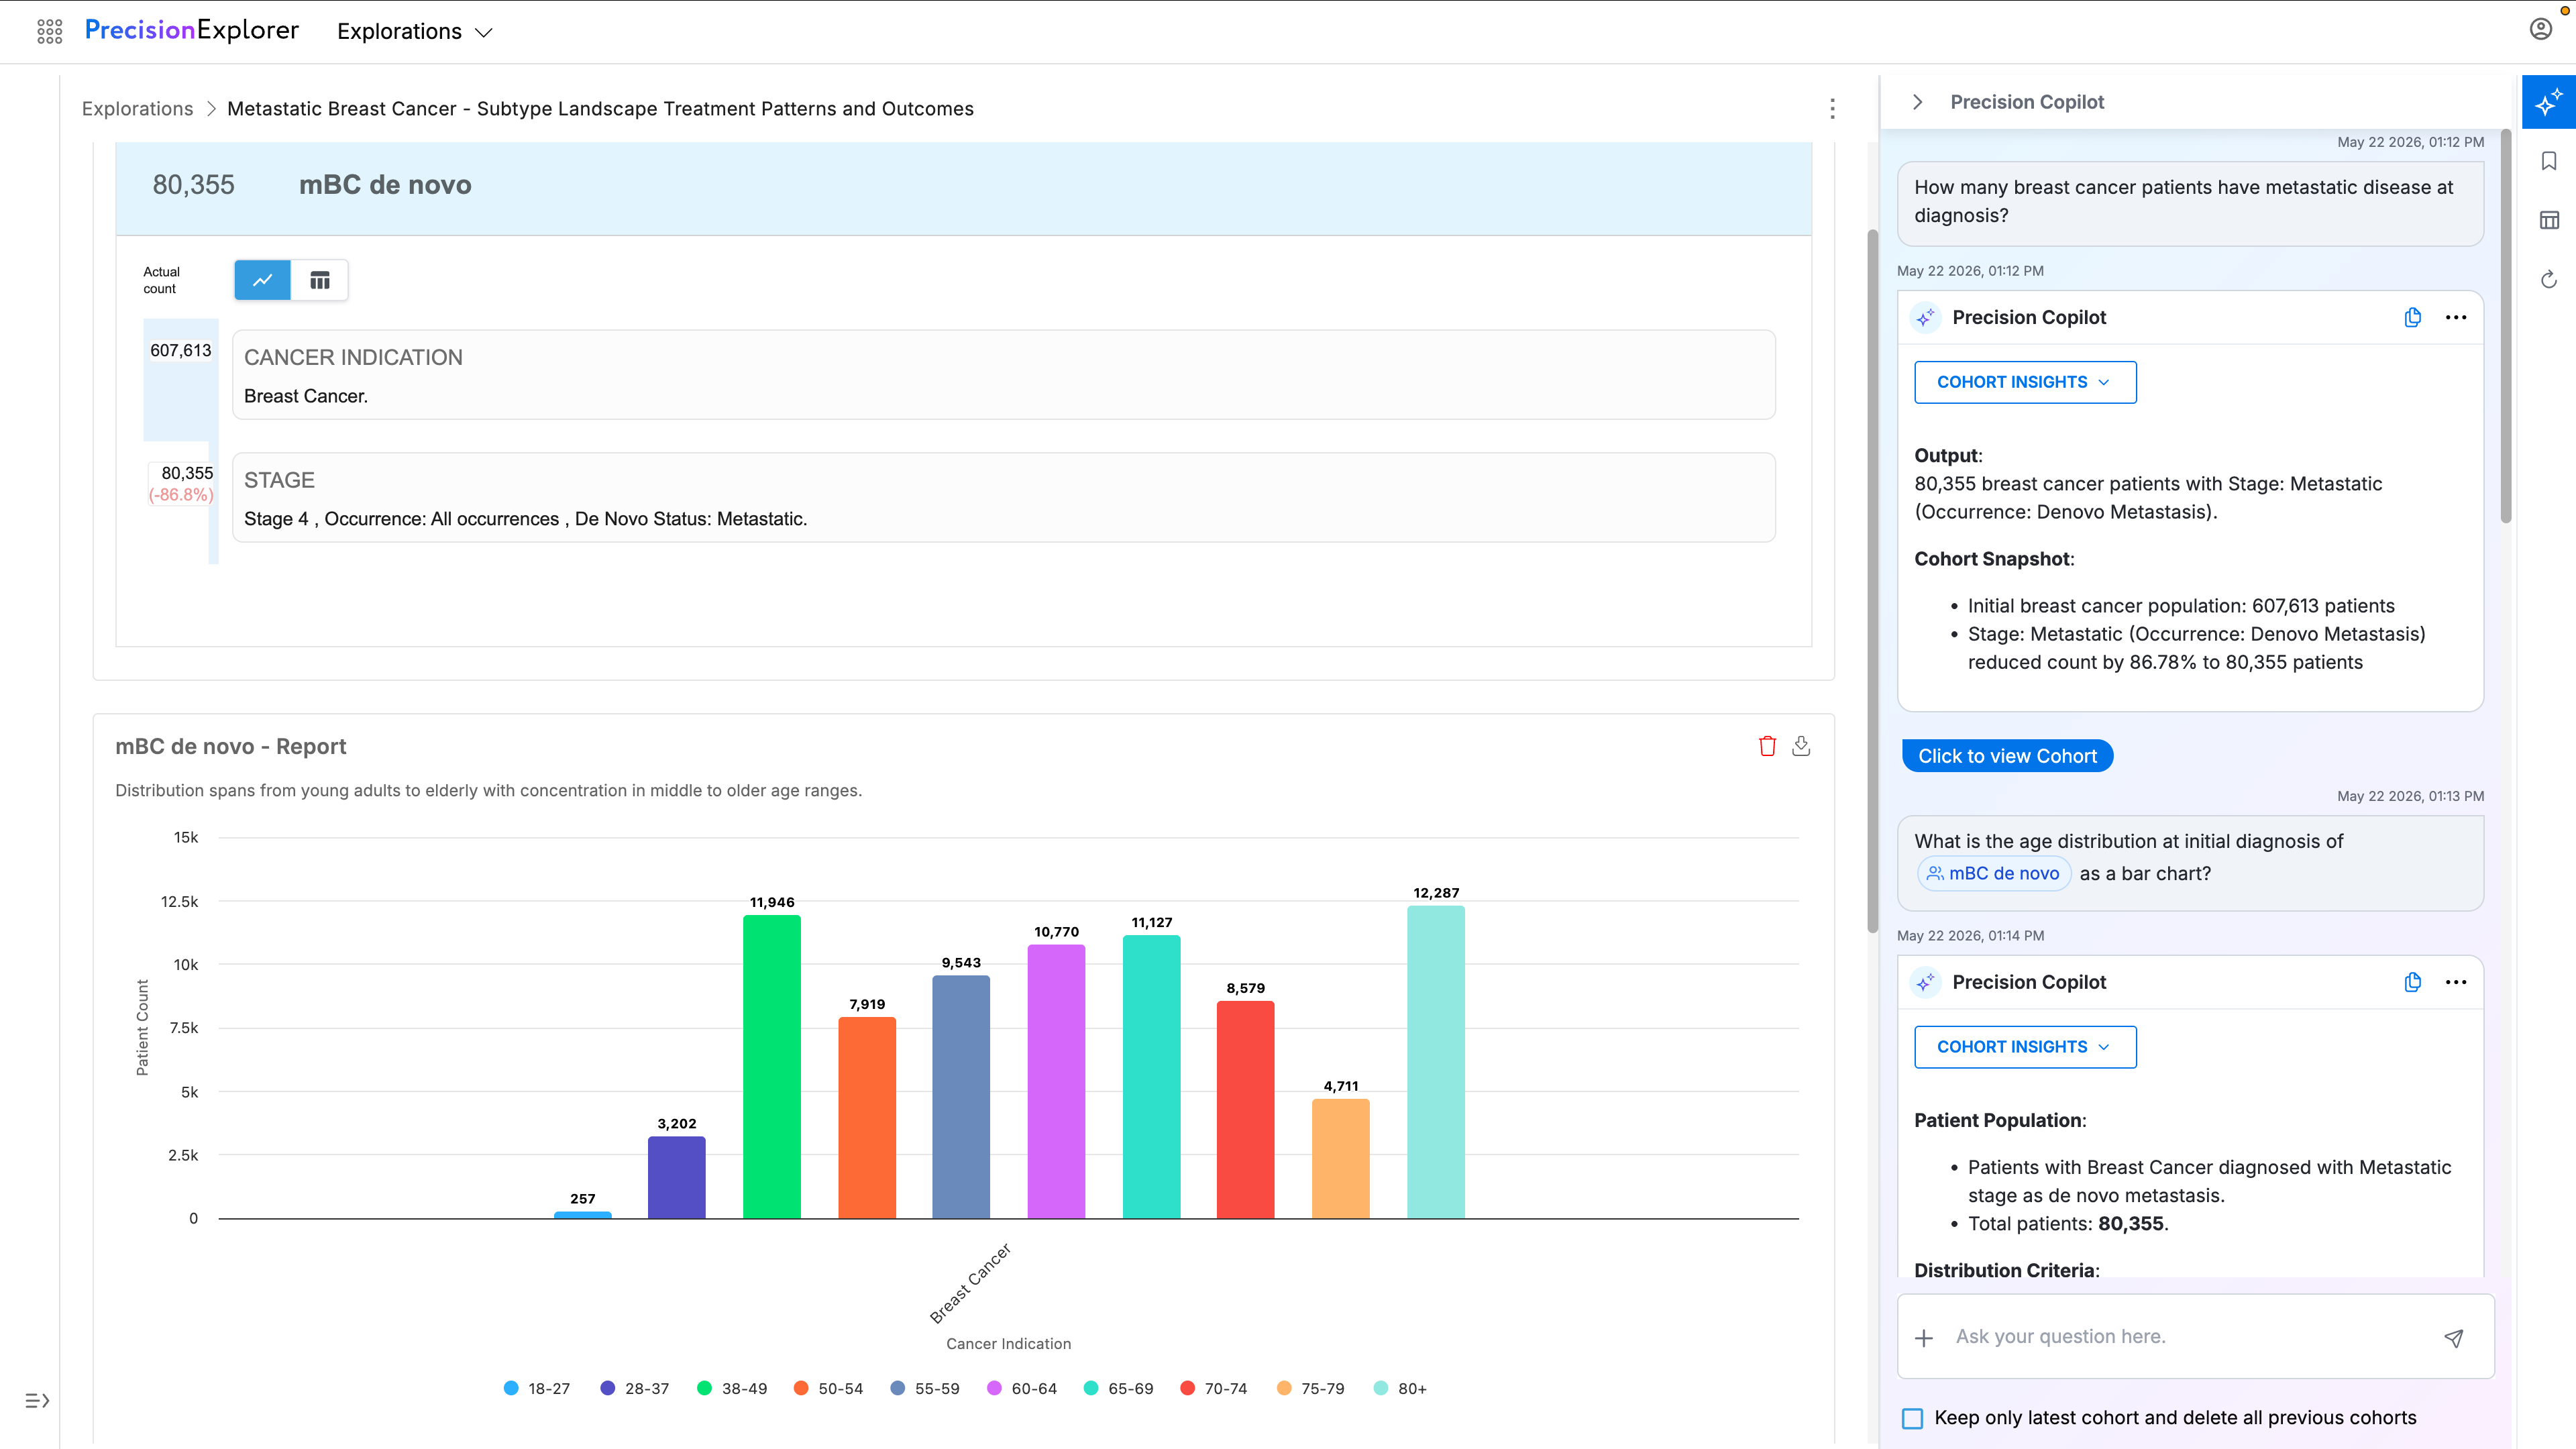Open the bookmark sidebar icon
Screen dimensions: 2576x1449
tap(2549, 161)
